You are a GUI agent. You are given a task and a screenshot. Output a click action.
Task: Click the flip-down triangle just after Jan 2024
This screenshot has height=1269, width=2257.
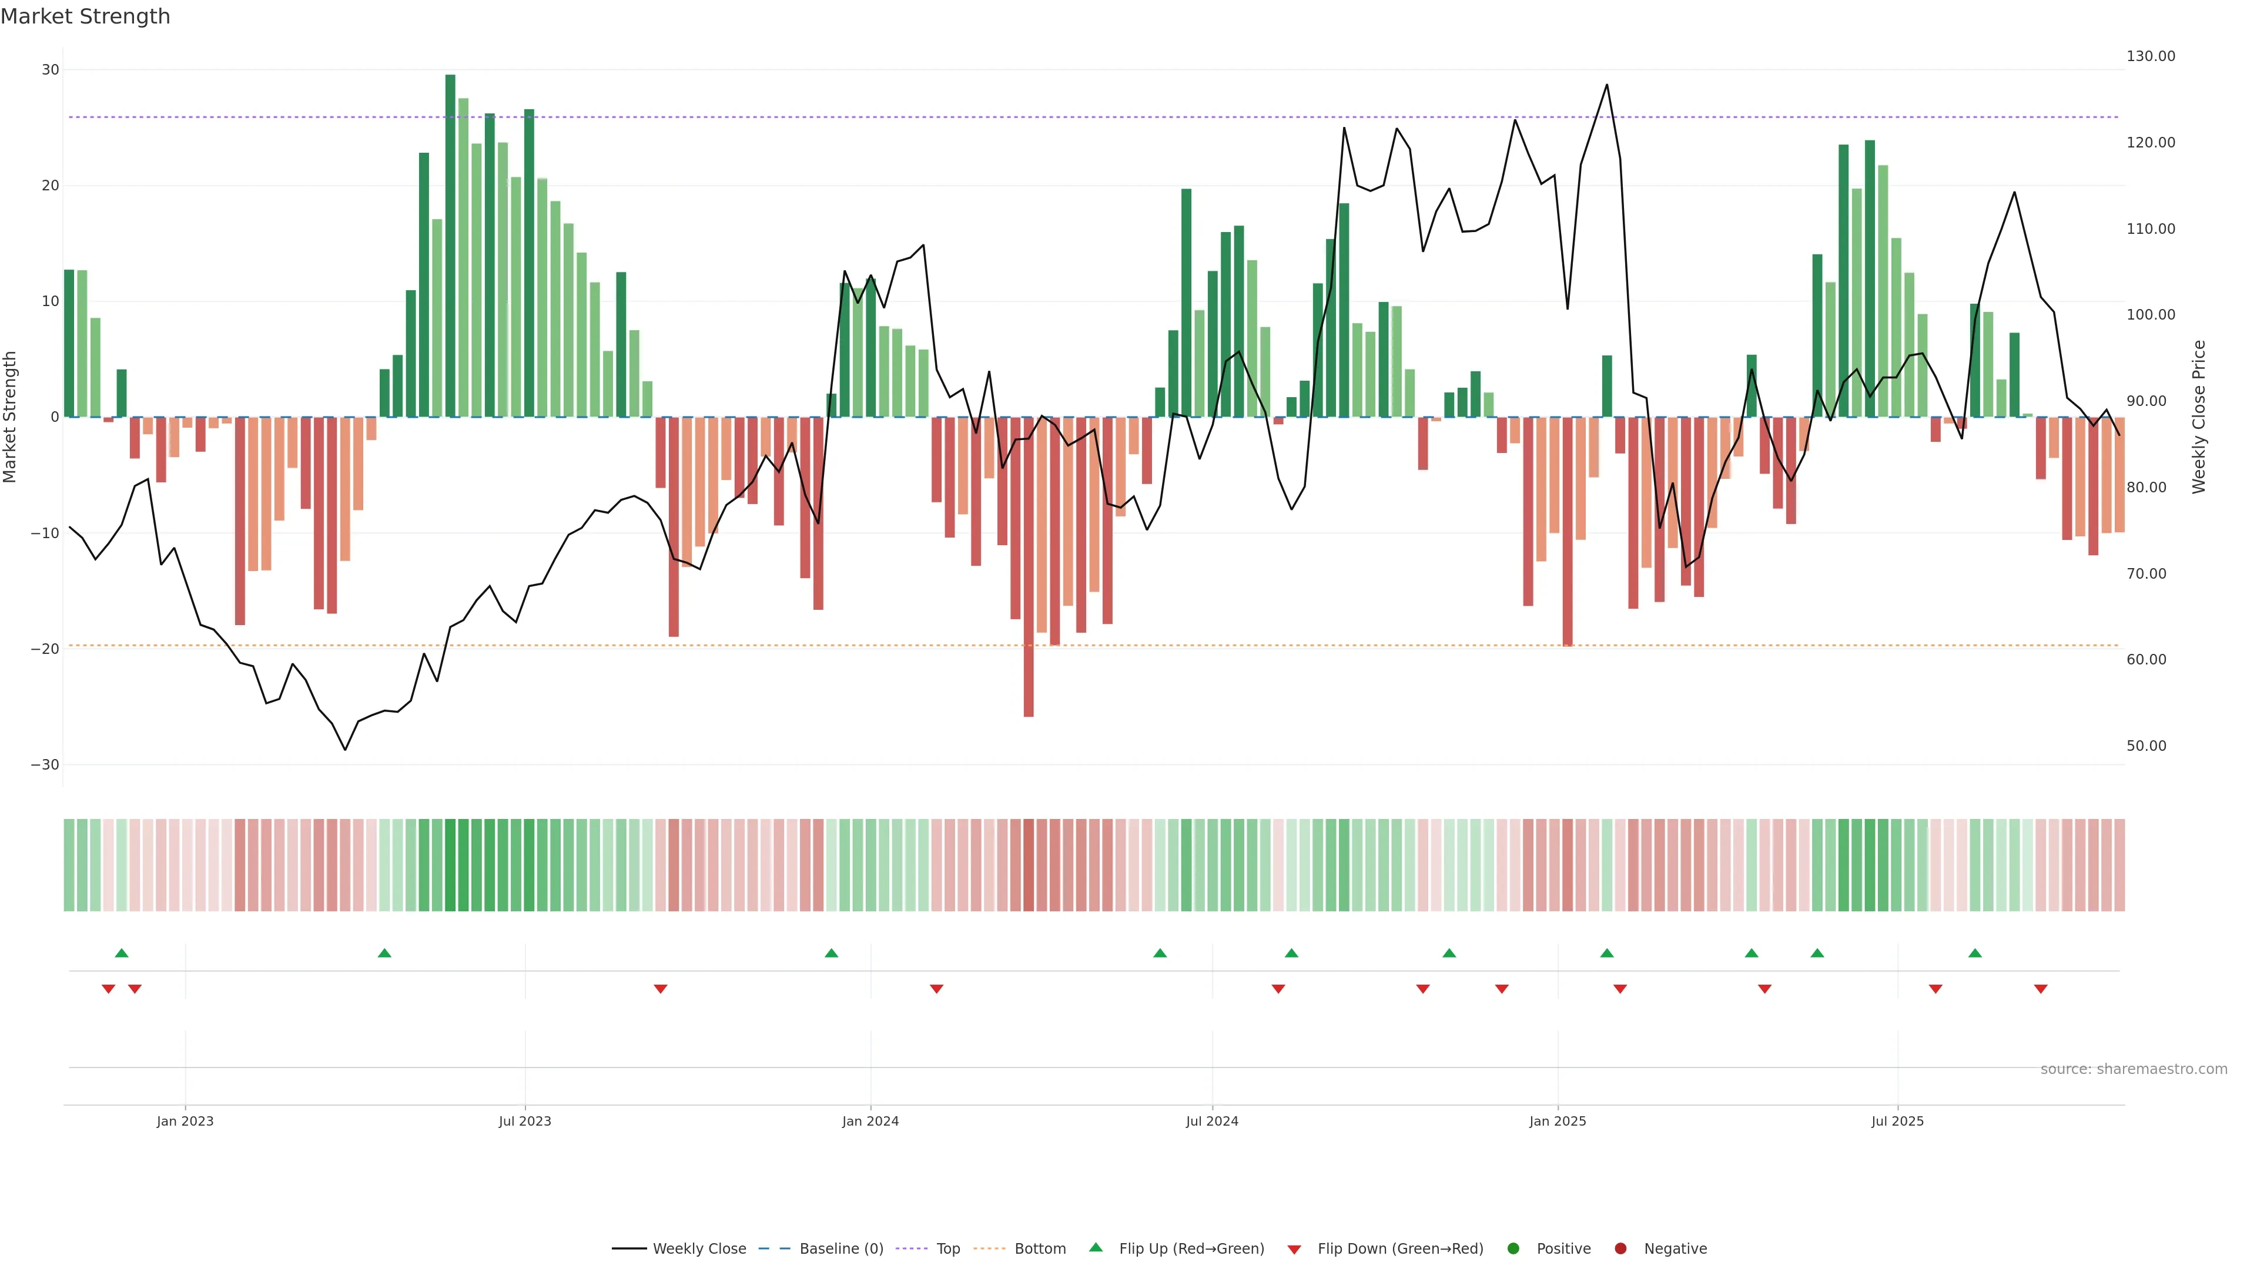point(937,989)
